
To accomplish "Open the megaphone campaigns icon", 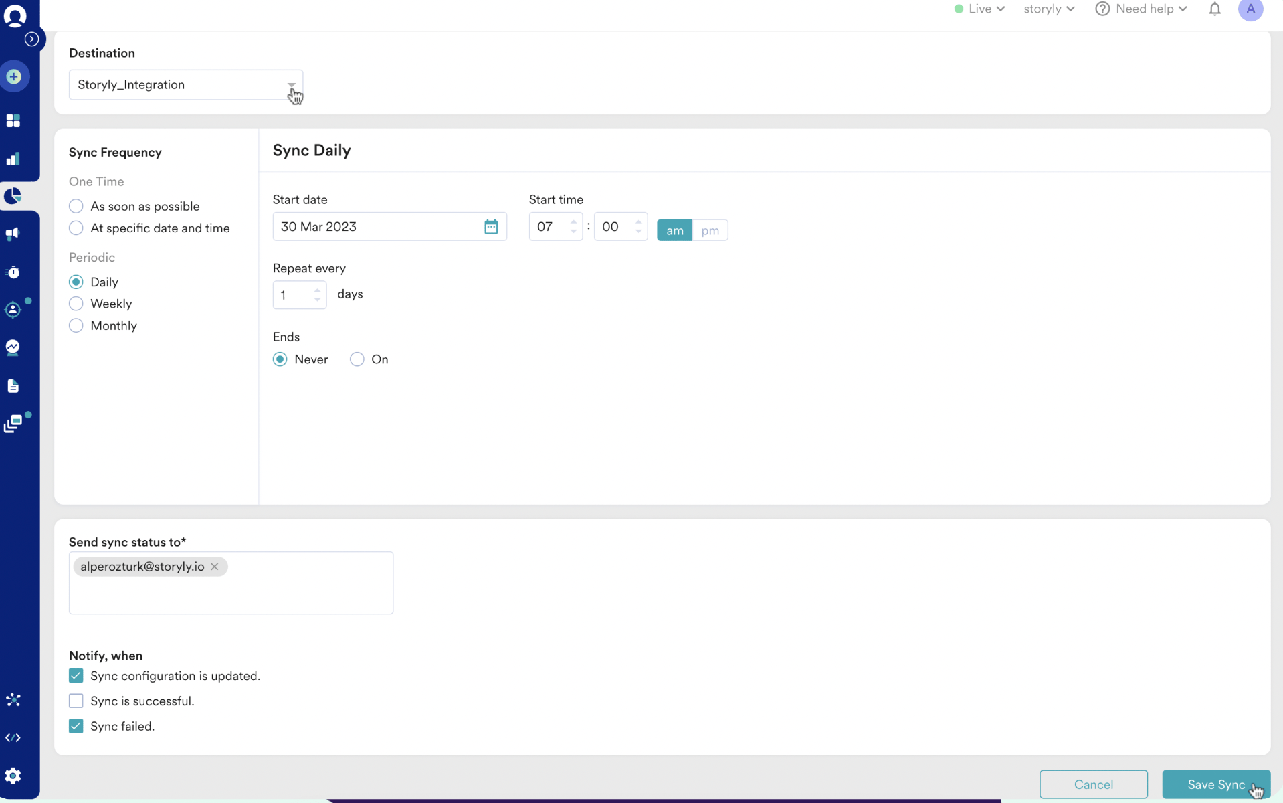I will pos(13,234).
